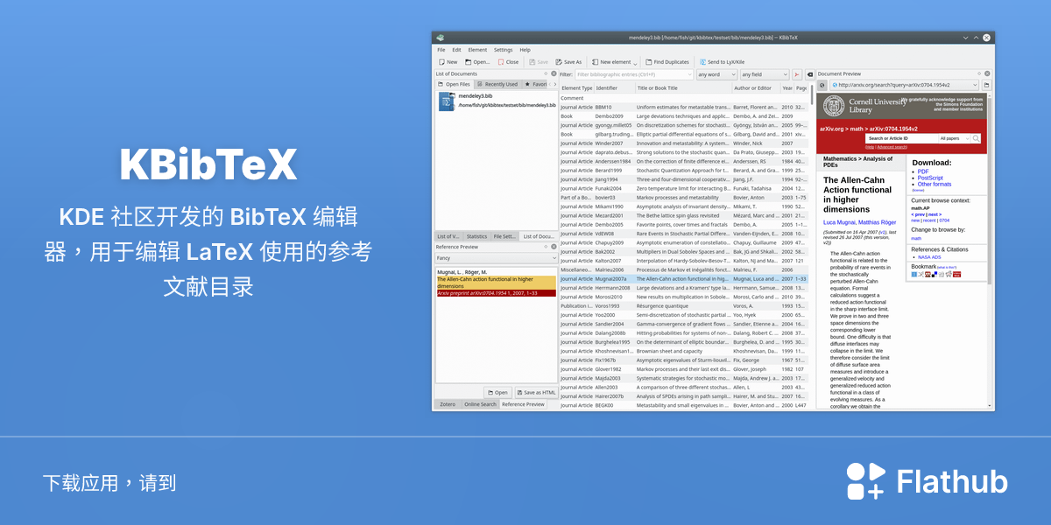Screen dimensions: 1051x525
Task: Select the mendeley3.bib file icon
Action: tap(446, 101)
